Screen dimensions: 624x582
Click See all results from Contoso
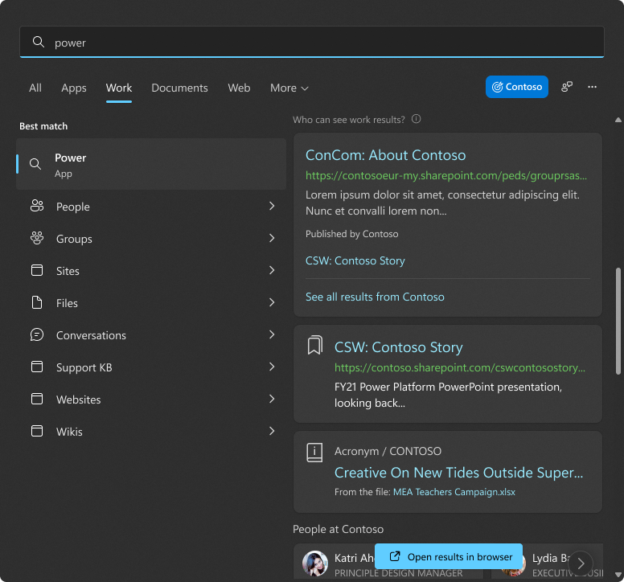click(x=375, y=297)
